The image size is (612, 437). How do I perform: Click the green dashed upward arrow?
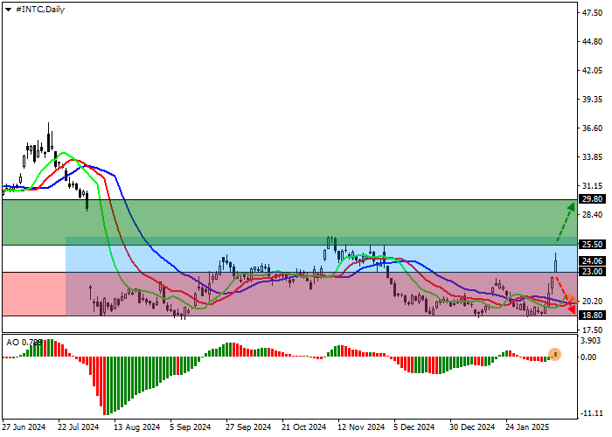(564, 221)
